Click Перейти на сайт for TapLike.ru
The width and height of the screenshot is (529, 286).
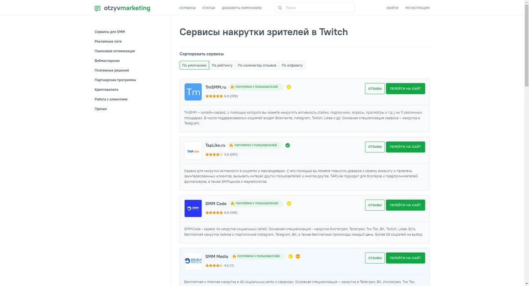[x=406, y=147]
